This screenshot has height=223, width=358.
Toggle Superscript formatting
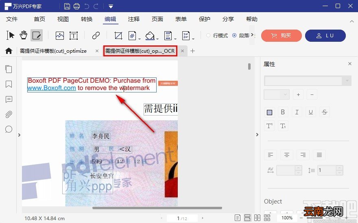pyautogui.click(x=269, y=126)
